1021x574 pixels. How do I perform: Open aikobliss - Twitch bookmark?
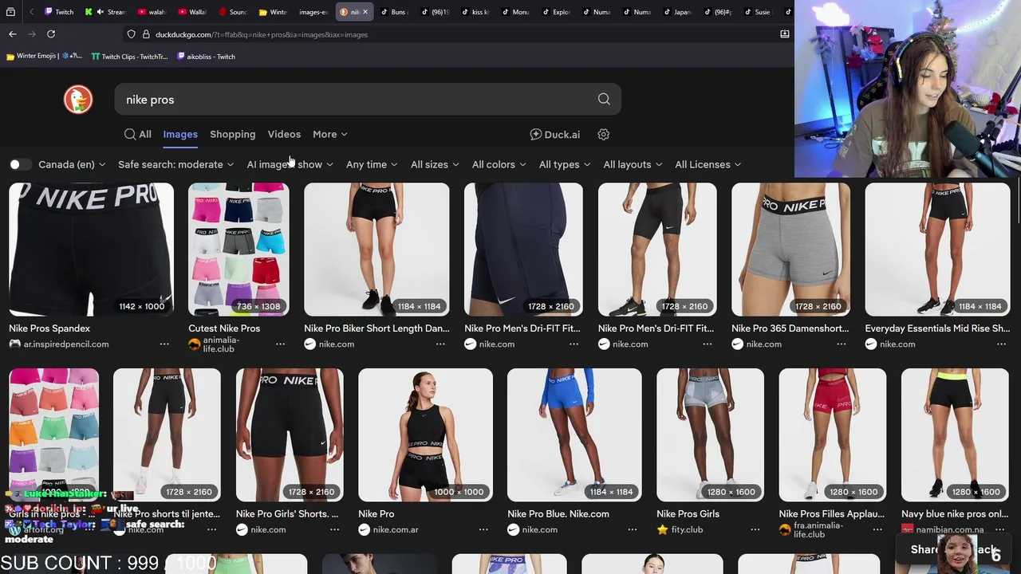coord(206,57)
